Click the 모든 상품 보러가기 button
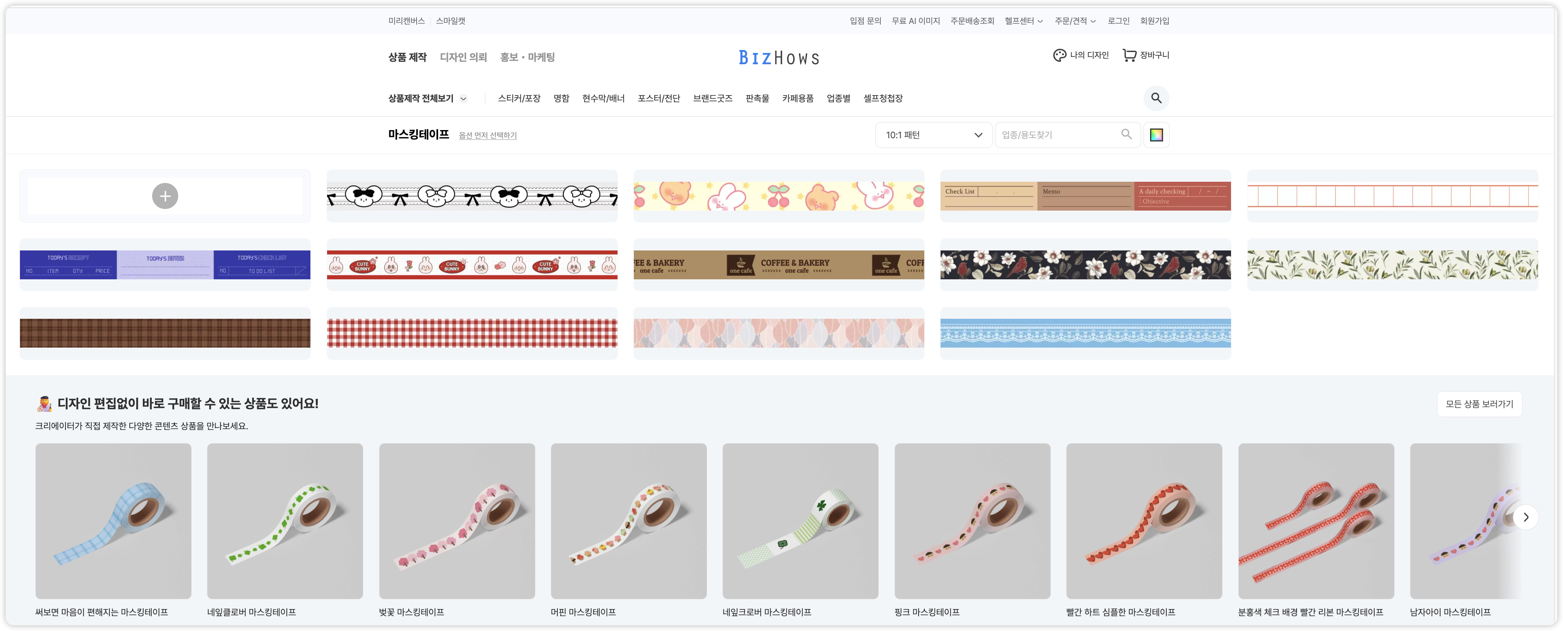Viewport: 1563px width, 631px height. (1479, 404)
